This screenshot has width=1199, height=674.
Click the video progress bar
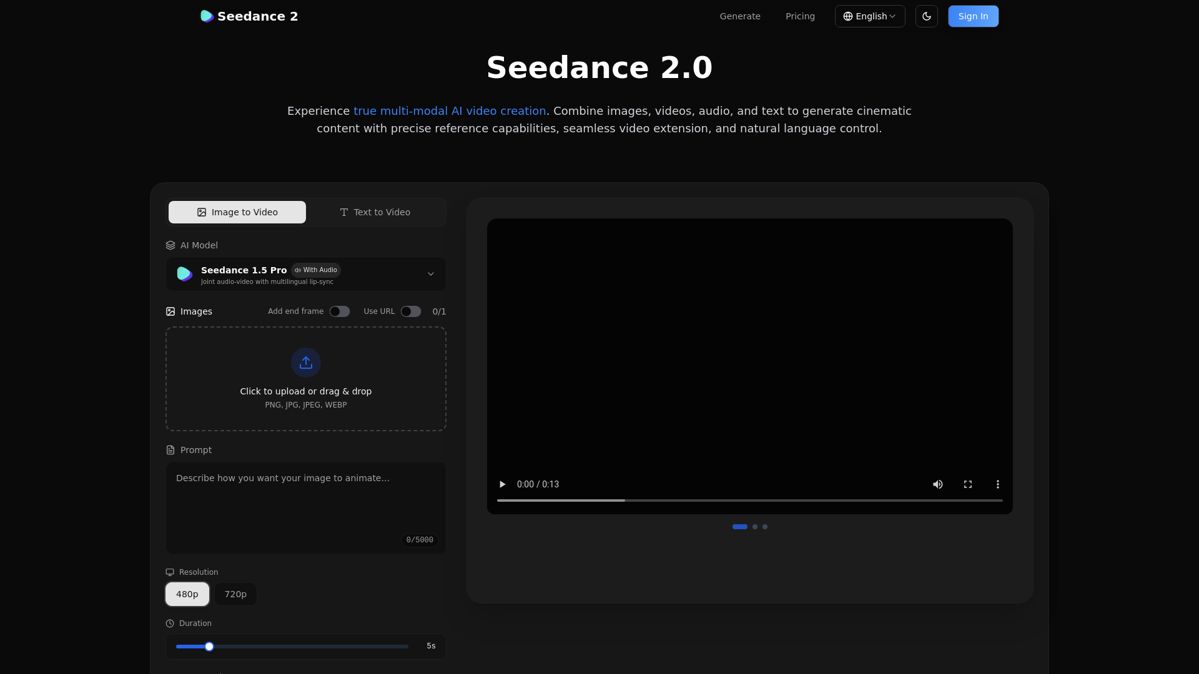[750, 501]
